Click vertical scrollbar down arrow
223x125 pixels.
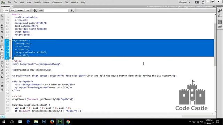(215, 111)
